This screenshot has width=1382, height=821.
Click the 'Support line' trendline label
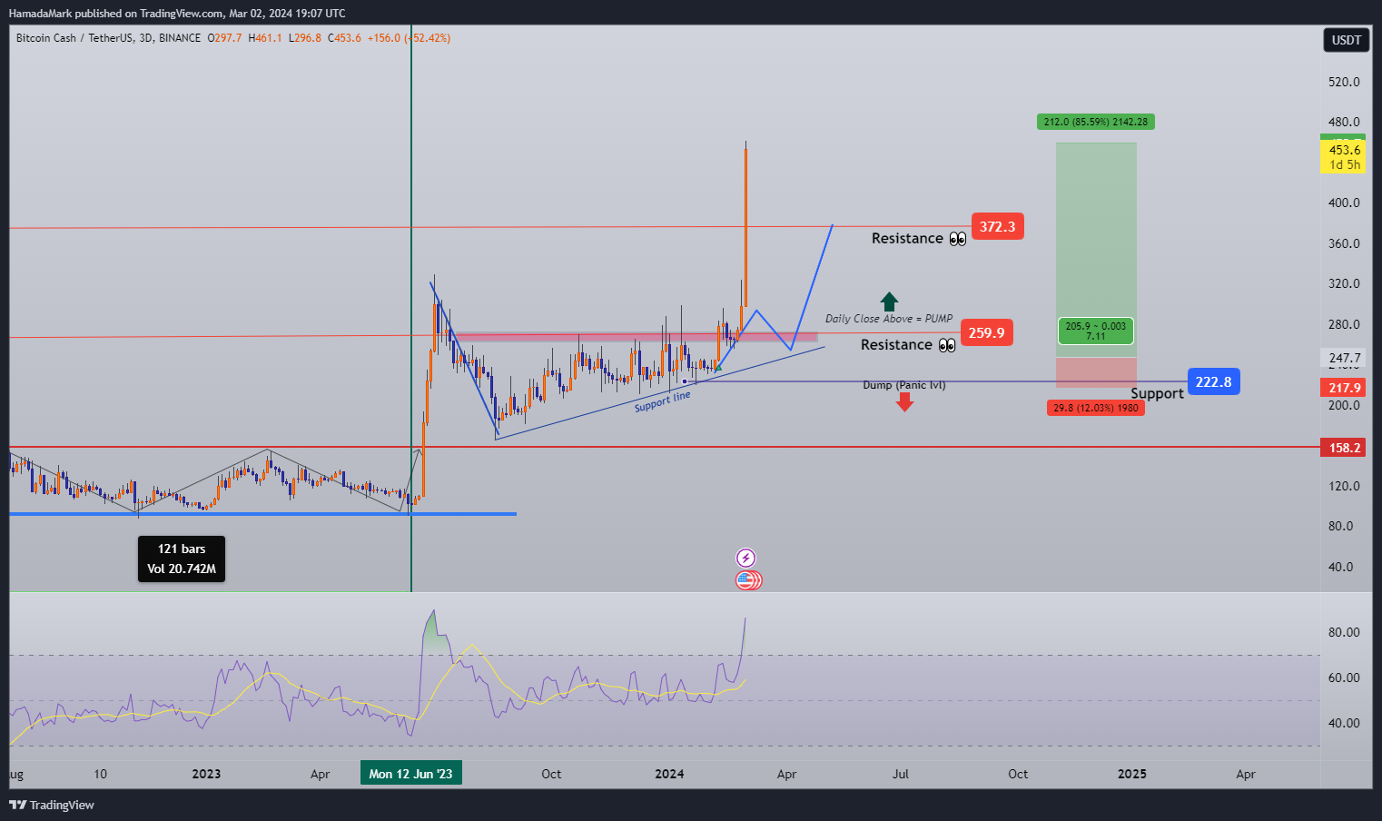tap(663, 401)
